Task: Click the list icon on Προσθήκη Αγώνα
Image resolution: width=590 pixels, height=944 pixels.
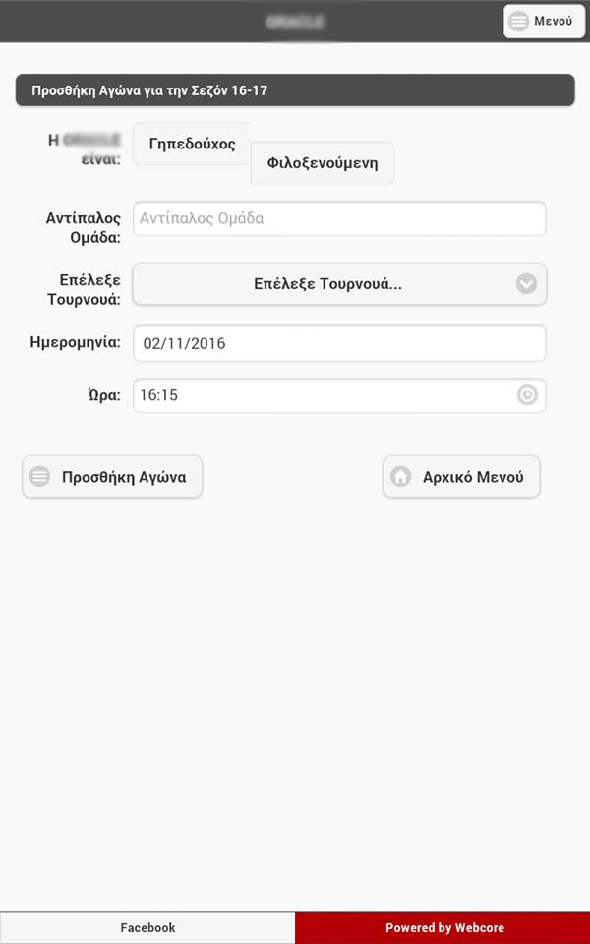Action: (x=39, y=477)
